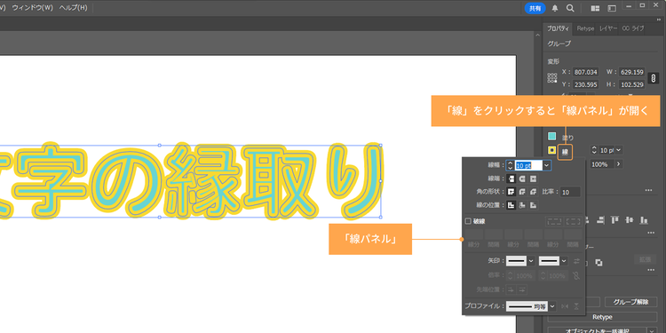Click the 塗り fill label
666x333 pixels.
[568, 138]
